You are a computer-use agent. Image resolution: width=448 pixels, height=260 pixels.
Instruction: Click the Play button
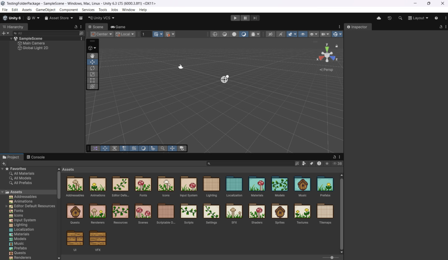[235, 18]
